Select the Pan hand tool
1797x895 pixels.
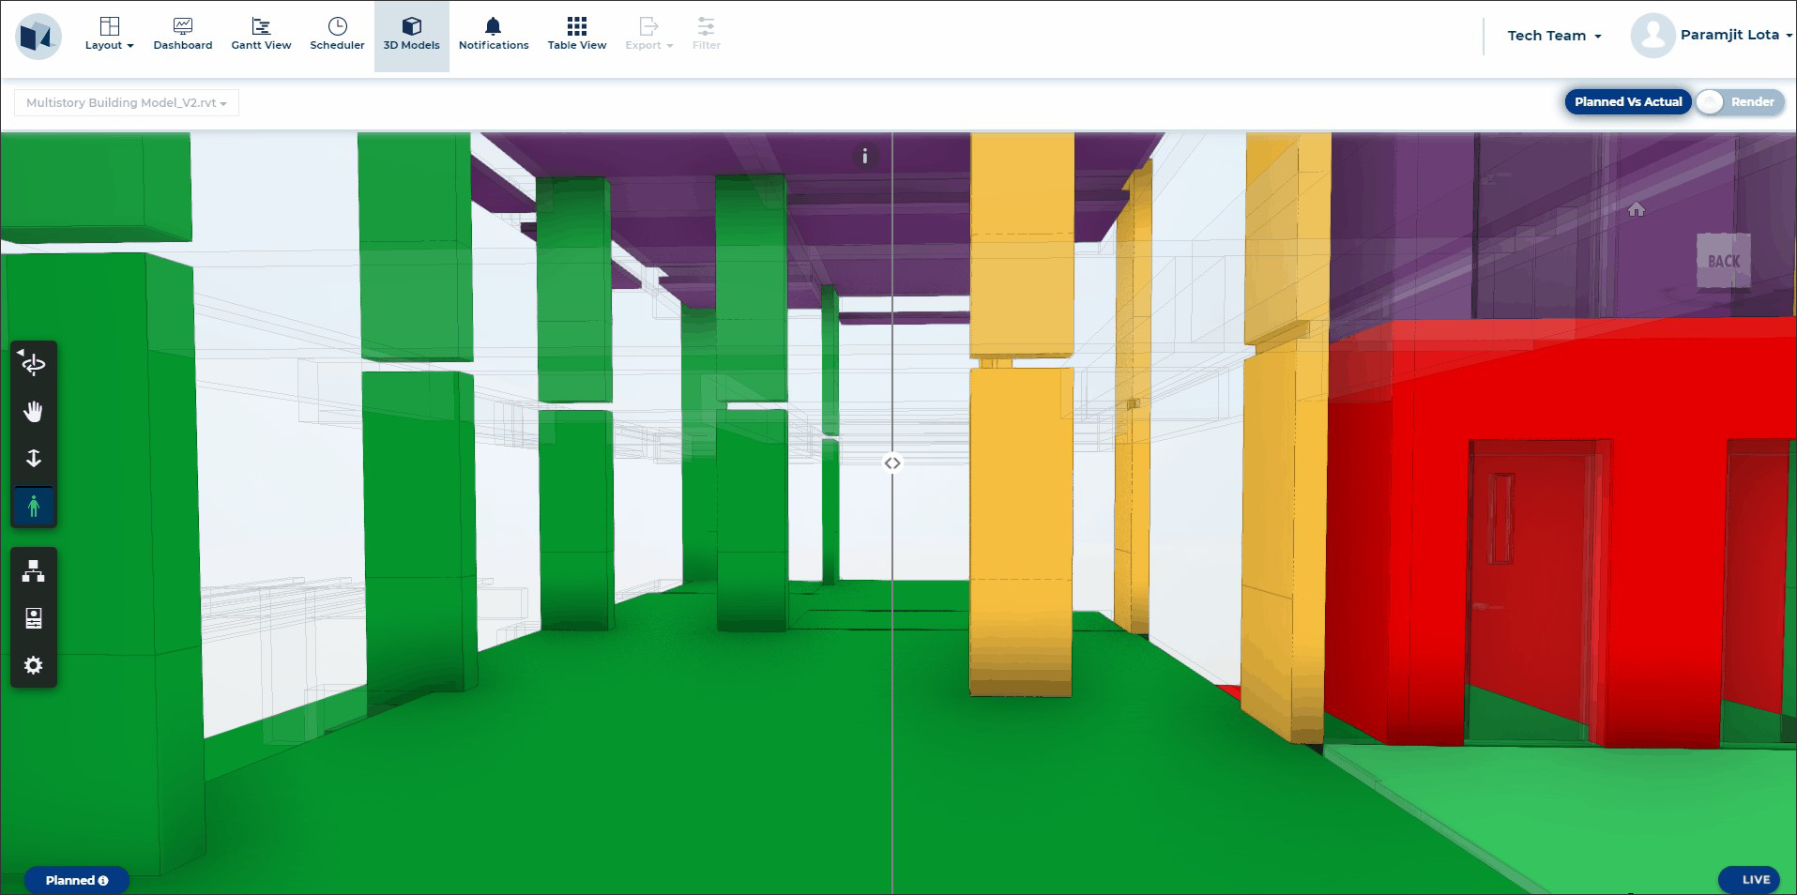(34, 411)
